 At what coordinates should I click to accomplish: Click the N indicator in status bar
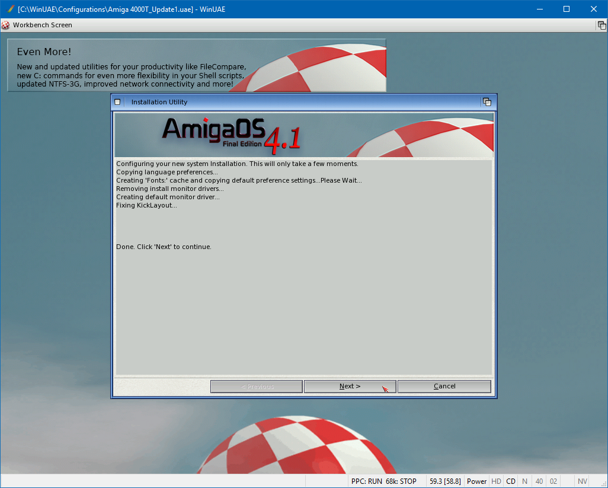[x=524, y=481]
